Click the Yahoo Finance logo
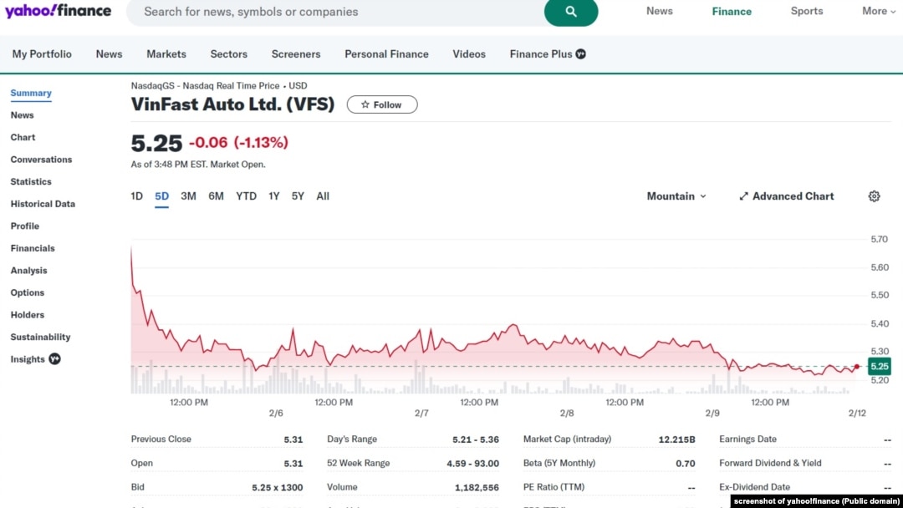This screenshot has height=508, width=903. (59, 11)
